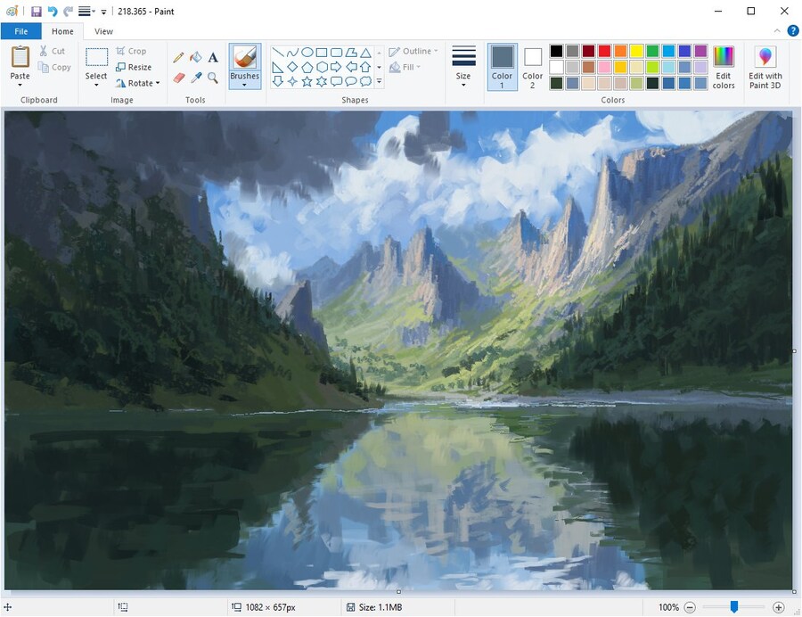Viewport: 802px width, 617px height.
Task: Click the Redo arrow
Action: coord(68,12)
